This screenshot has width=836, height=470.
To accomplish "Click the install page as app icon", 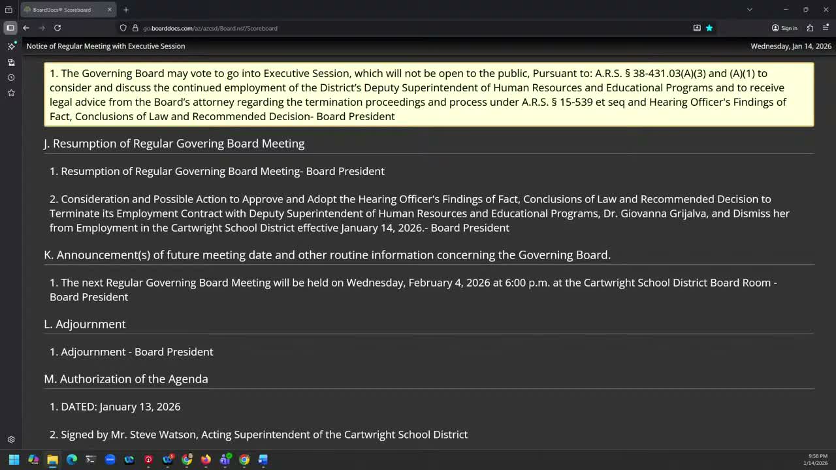I will pos(697,28).
